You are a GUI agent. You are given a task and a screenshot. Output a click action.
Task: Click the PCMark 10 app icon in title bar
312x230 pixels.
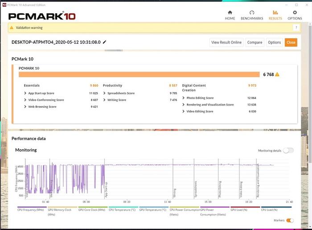click(x=4, y=5)
